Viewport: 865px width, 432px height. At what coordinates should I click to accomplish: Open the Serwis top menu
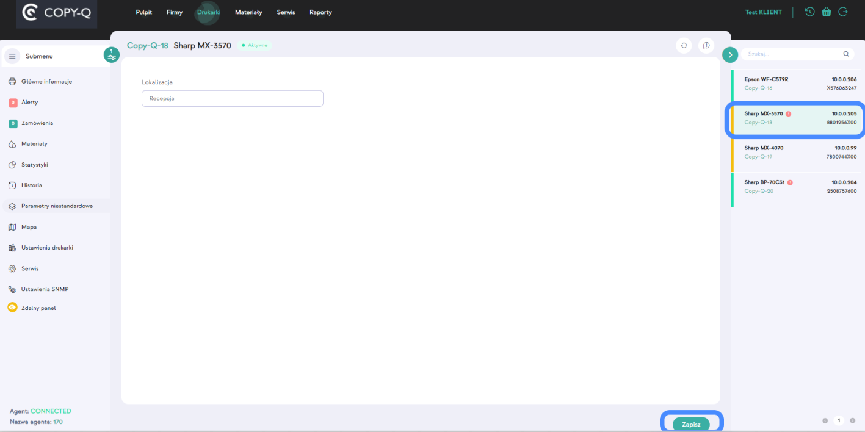pos(286,12)
